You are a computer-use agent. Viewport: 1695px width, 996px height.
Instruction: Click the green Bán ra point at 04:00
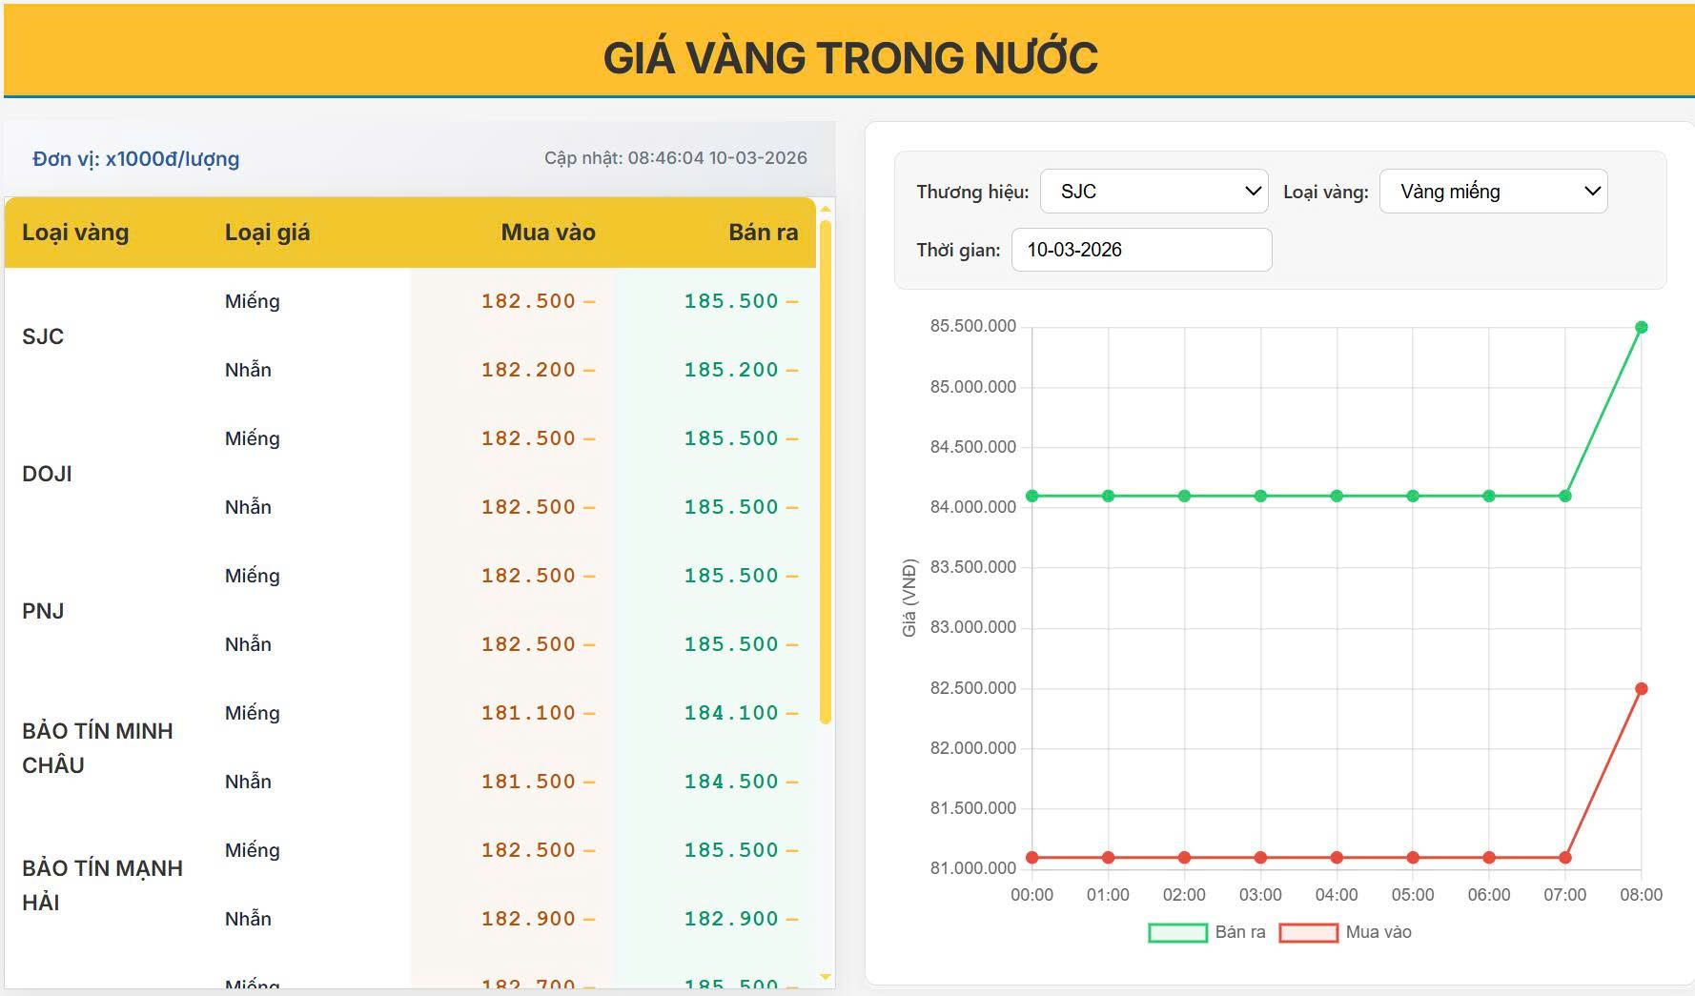[1337, 496]
